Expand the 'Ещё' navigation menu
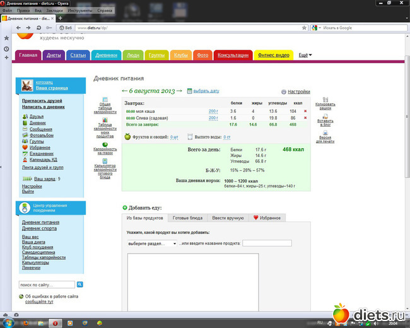Image resolution: width=410 pixels, height=328 pixels. tap(305, 56)
